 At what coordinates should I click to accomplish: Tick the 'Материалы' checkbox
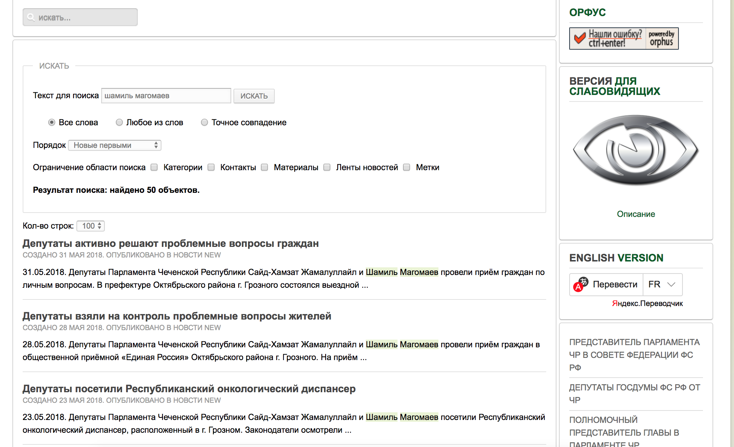tap(265, 167)
